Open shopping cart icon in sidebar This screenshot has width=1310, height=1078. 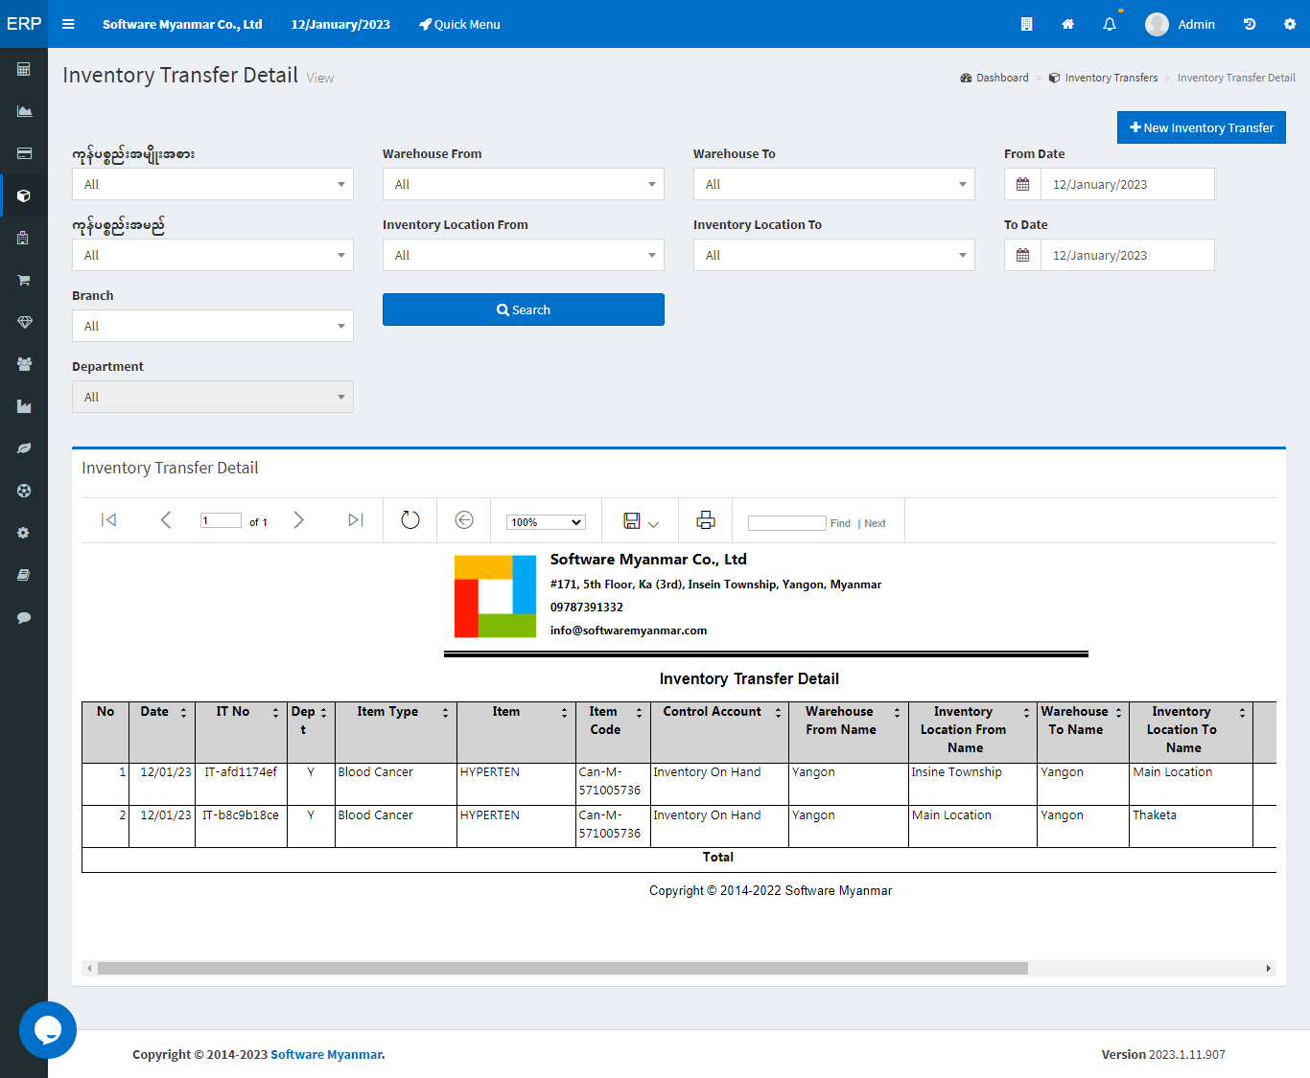tap(24, 280)
